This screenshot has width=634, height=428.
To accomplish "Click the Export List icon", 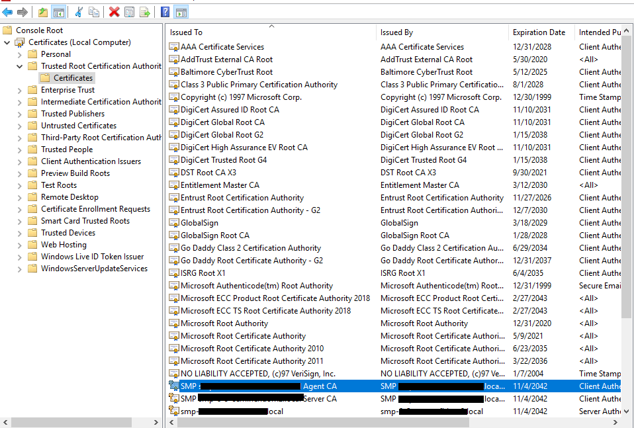I will [144, 12].
